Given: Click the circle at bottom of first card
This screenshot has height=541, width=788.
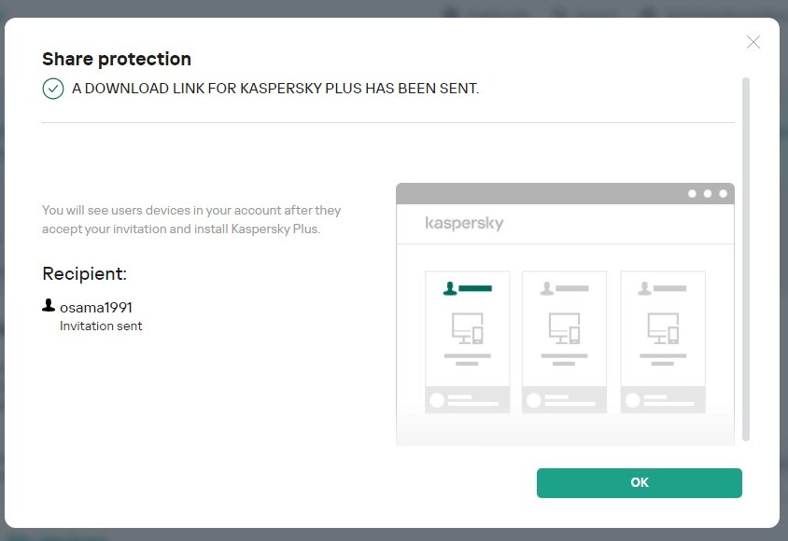Looking at the screenshot, I should coord(436,400).
